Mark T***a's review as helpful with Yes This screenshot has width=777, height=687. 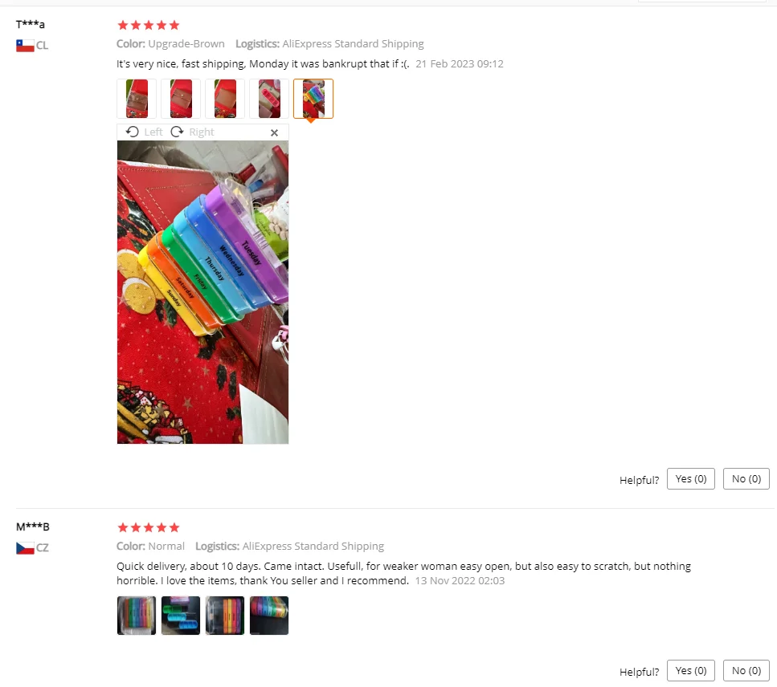(691, 478)
